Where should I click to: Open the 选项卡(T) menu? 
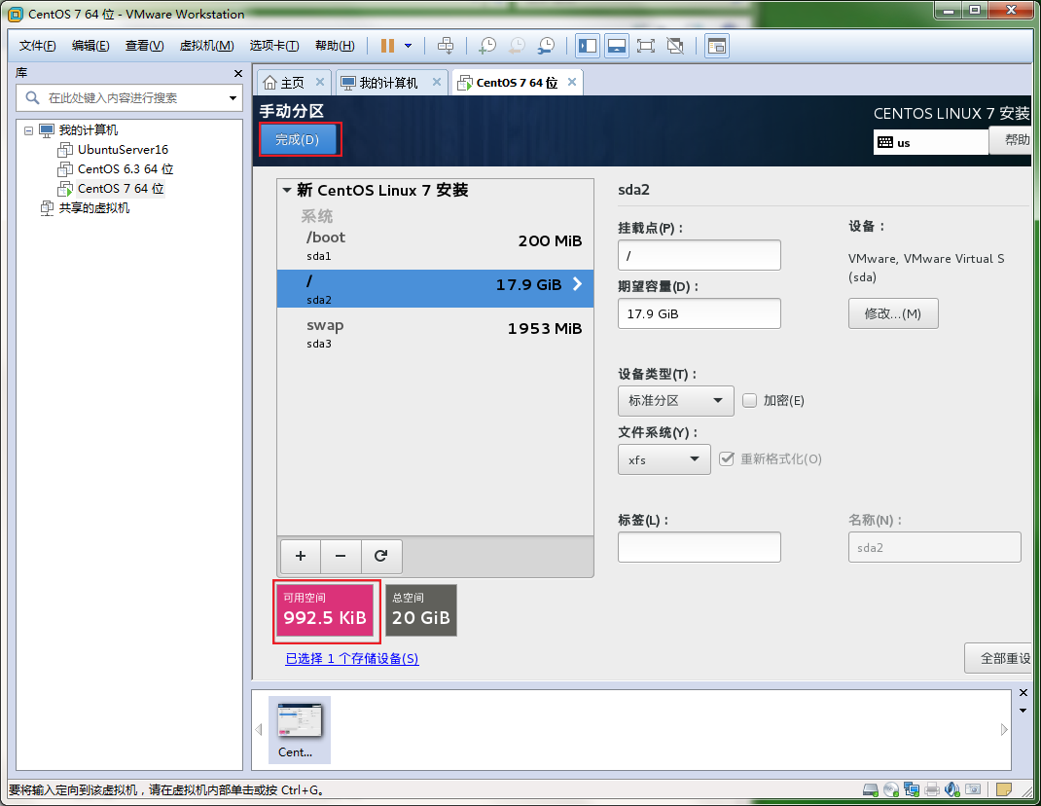point(274,46)
